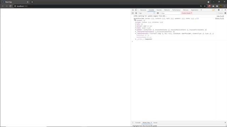Expand the props property
227x127 pixels.
135,22
